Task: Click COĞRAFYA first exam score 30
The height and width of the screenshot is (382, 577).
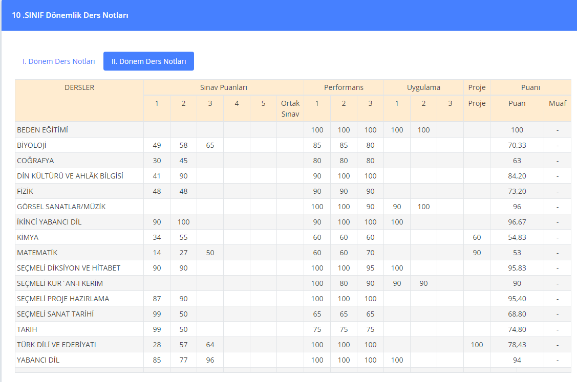Action: (x=157, y=161)
